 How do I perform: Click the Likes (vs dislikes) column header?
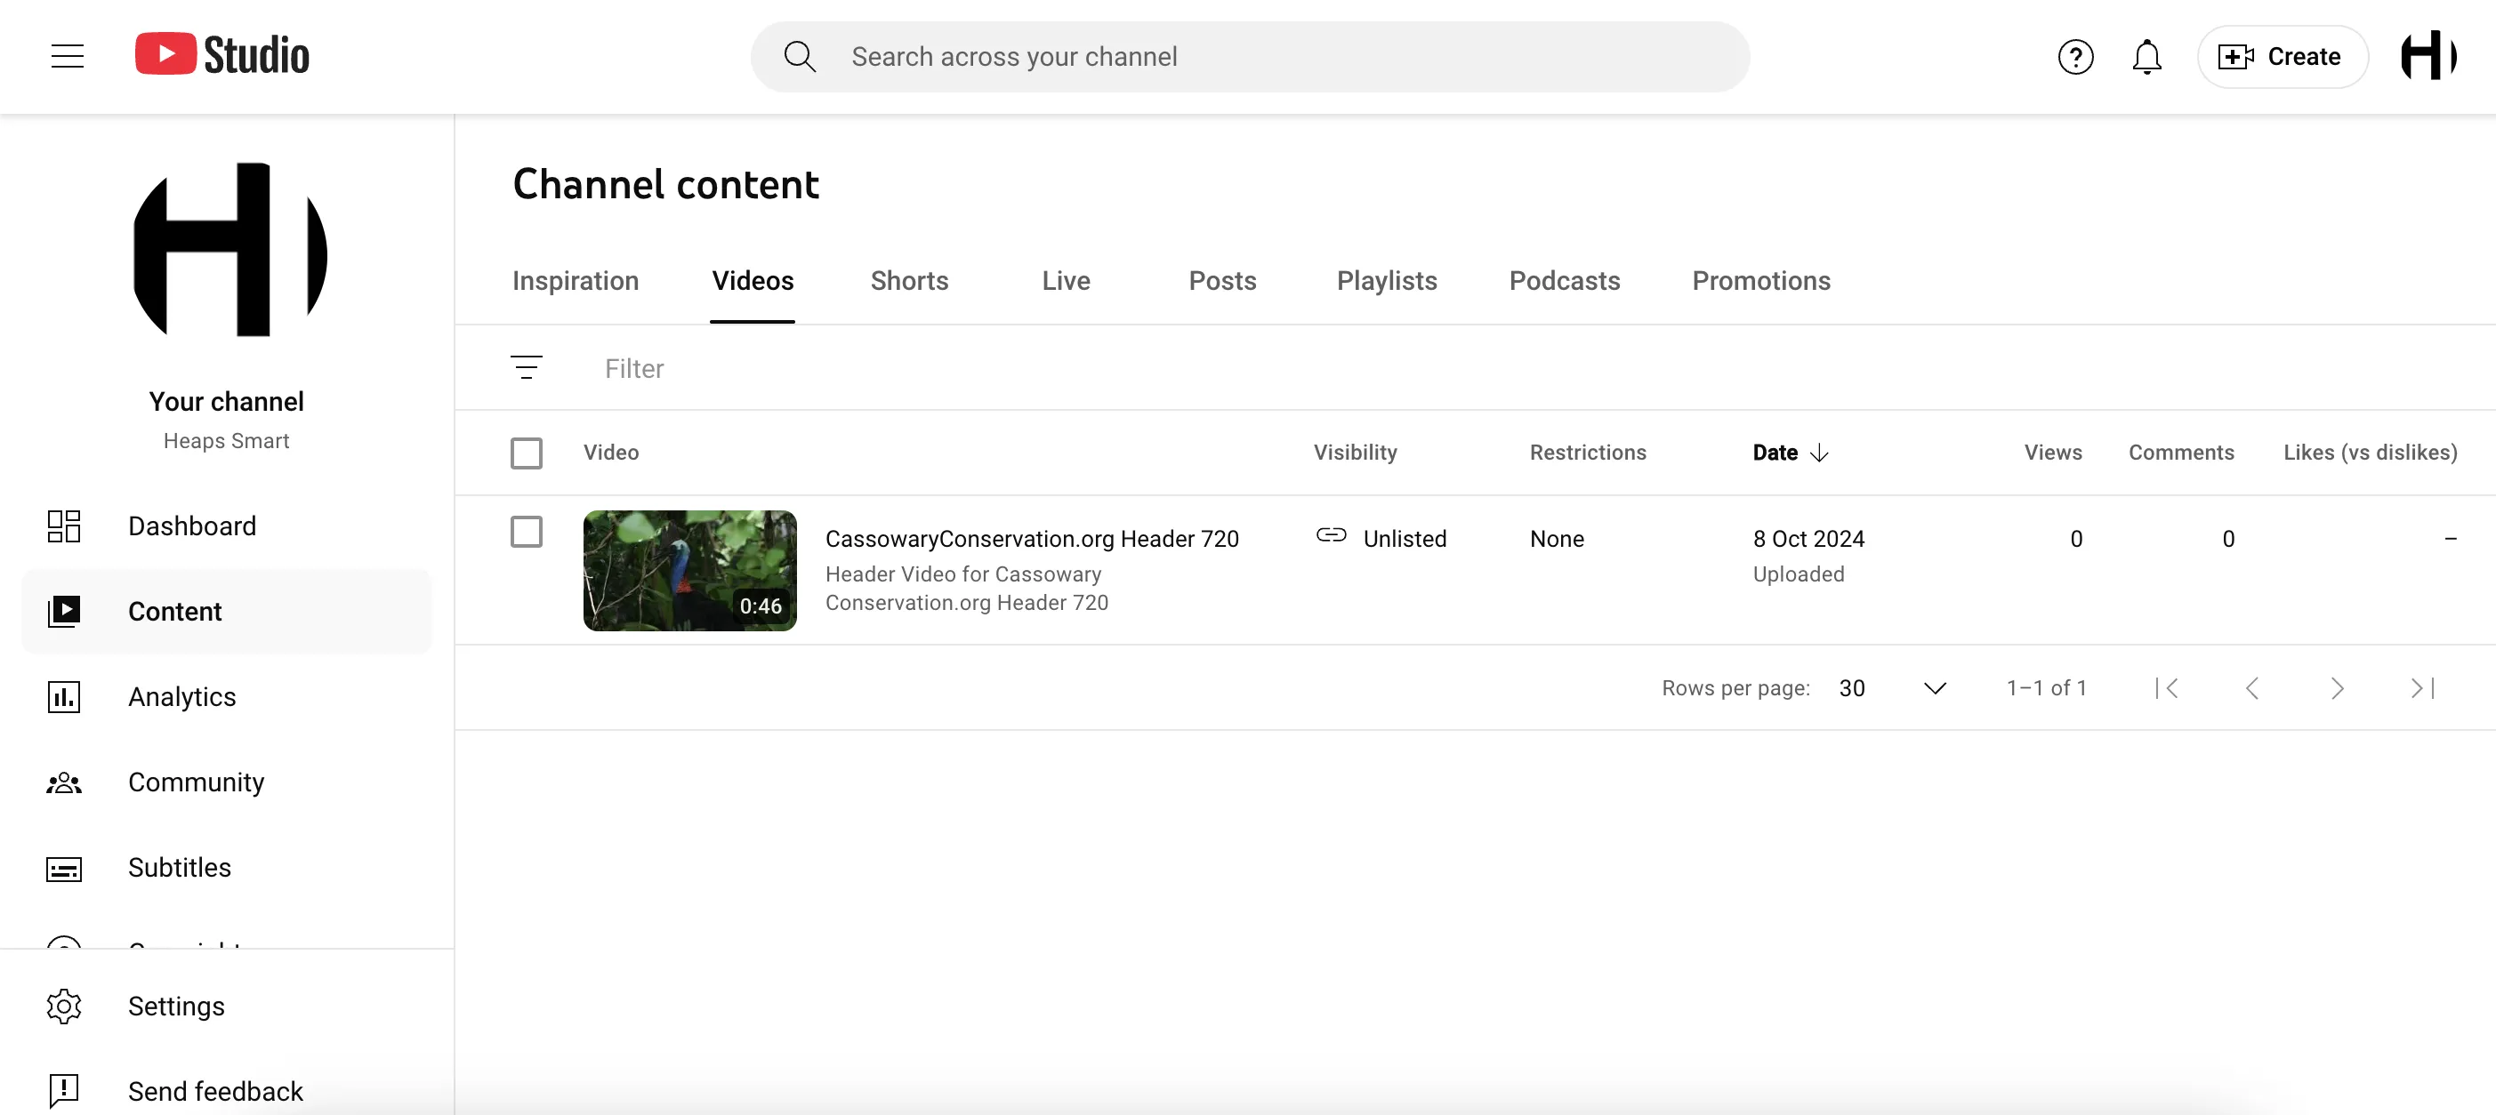pos(2369,453)
